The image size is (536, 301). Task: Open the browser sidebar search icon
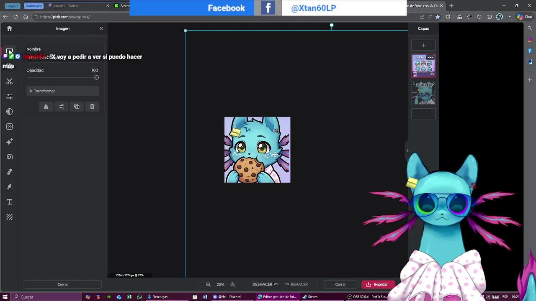530,28
